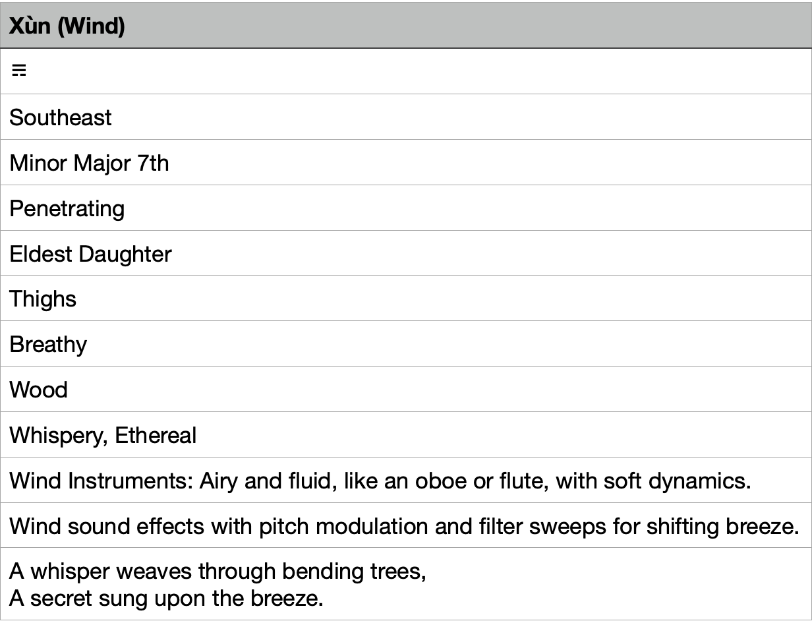Screen dimensions: 812x621
Task: Select the Thighs cell
Action: click(x=43, y=299)
